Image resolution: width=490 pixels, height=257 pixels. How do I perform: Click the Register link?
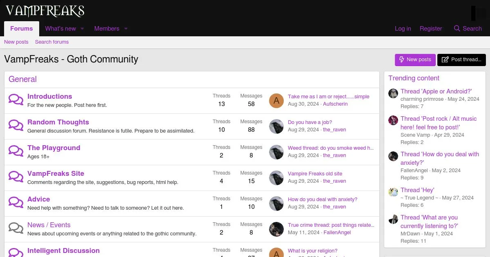pyautogui.click(x=431, y=29)
